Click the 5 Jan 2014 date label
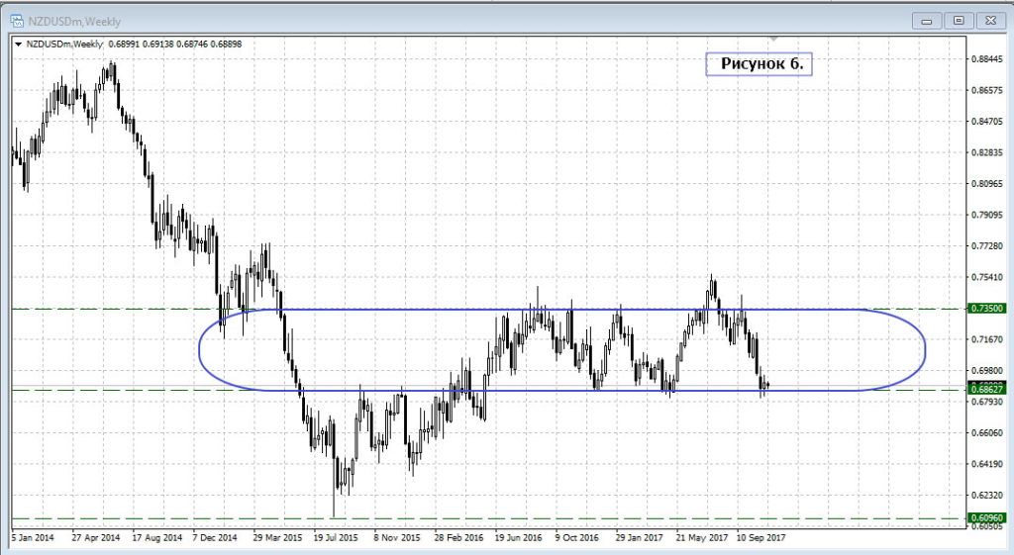 (x=35, y=538)
